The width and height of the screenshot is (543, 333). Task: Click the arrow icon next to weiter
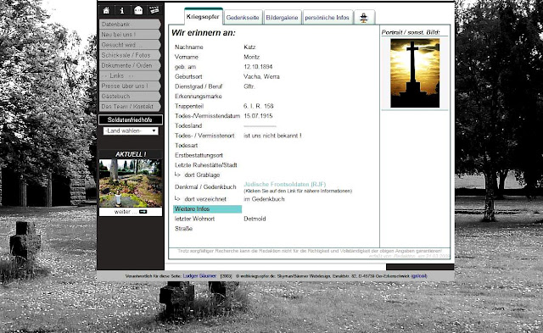[x=143, y=212]
